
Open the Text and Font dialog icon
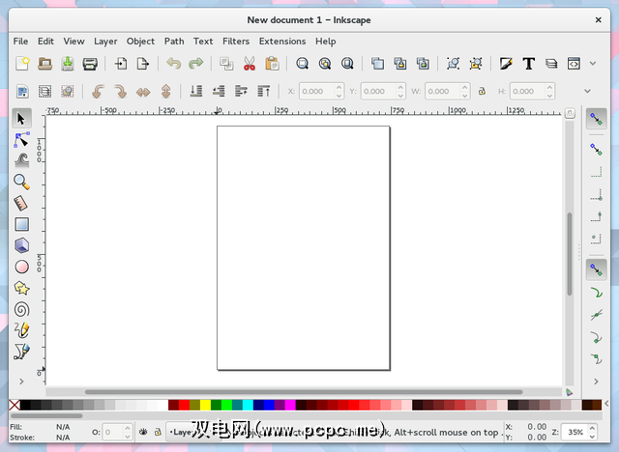(529, 65)
